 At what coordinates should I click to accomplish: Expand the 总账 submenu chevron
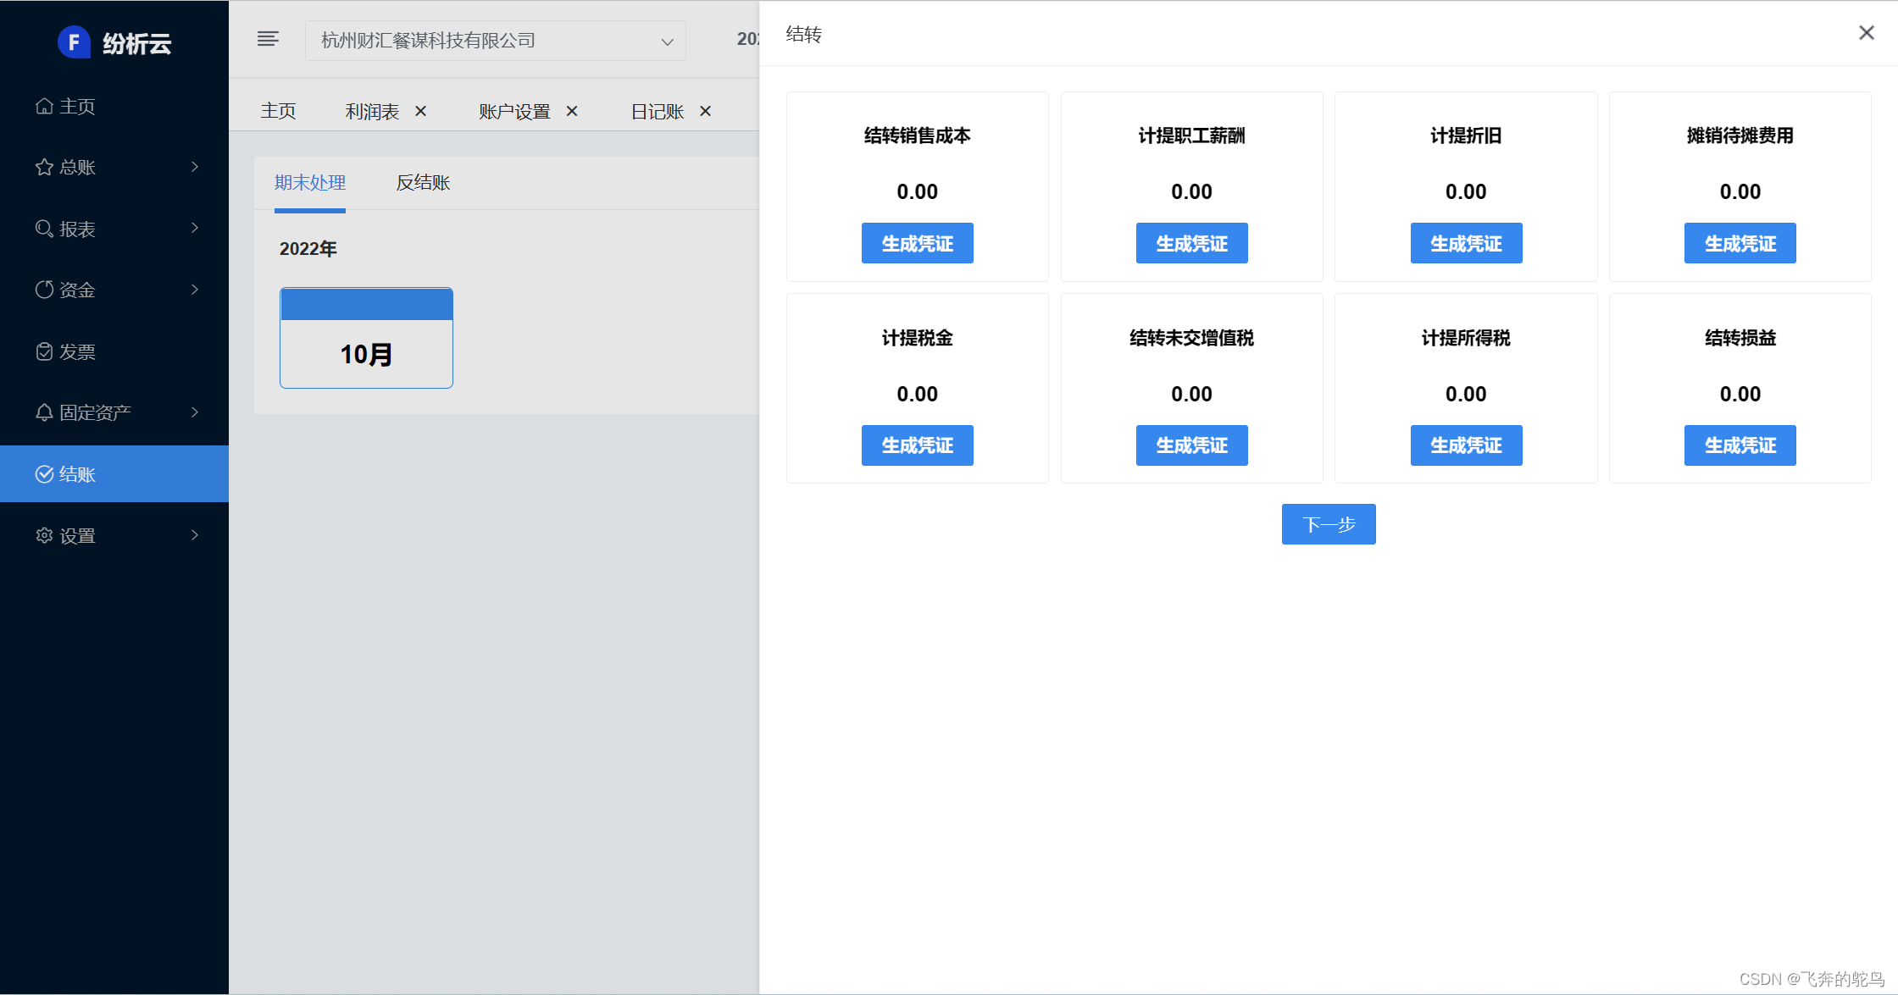click(x=195, y=167)
